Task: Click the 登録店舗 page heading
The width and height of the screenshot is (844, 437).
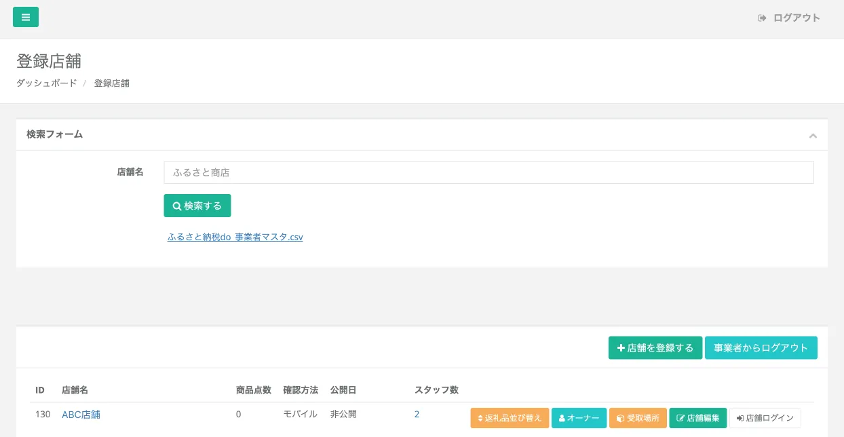Action: pos(49,61)
